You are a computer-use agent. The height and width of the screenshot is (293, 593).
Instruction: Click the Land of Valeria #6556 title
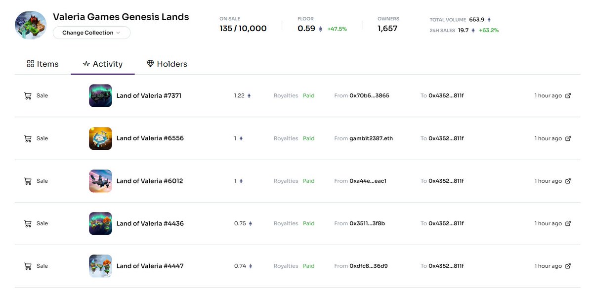150,138
